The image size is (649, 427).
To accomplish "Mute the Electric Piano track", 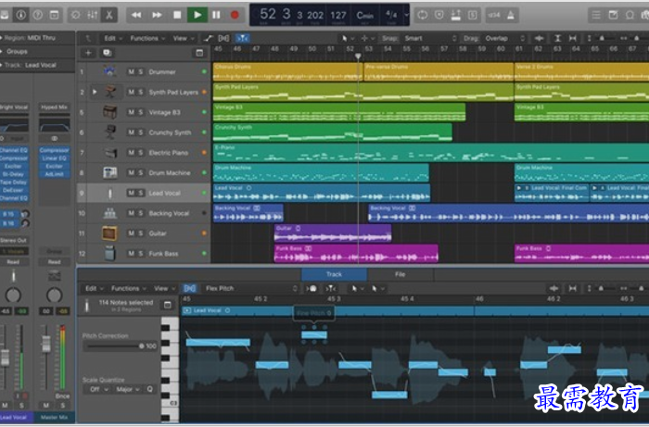I will click(131, 153).
